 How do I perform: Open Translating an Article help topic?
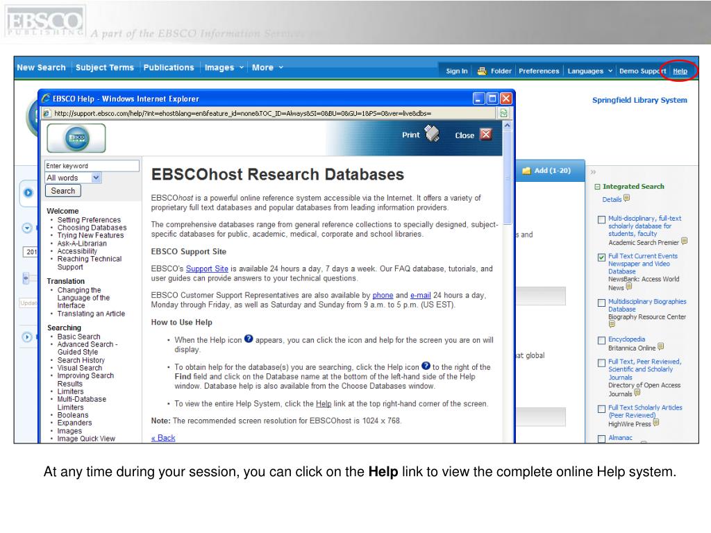coord(91,314)
